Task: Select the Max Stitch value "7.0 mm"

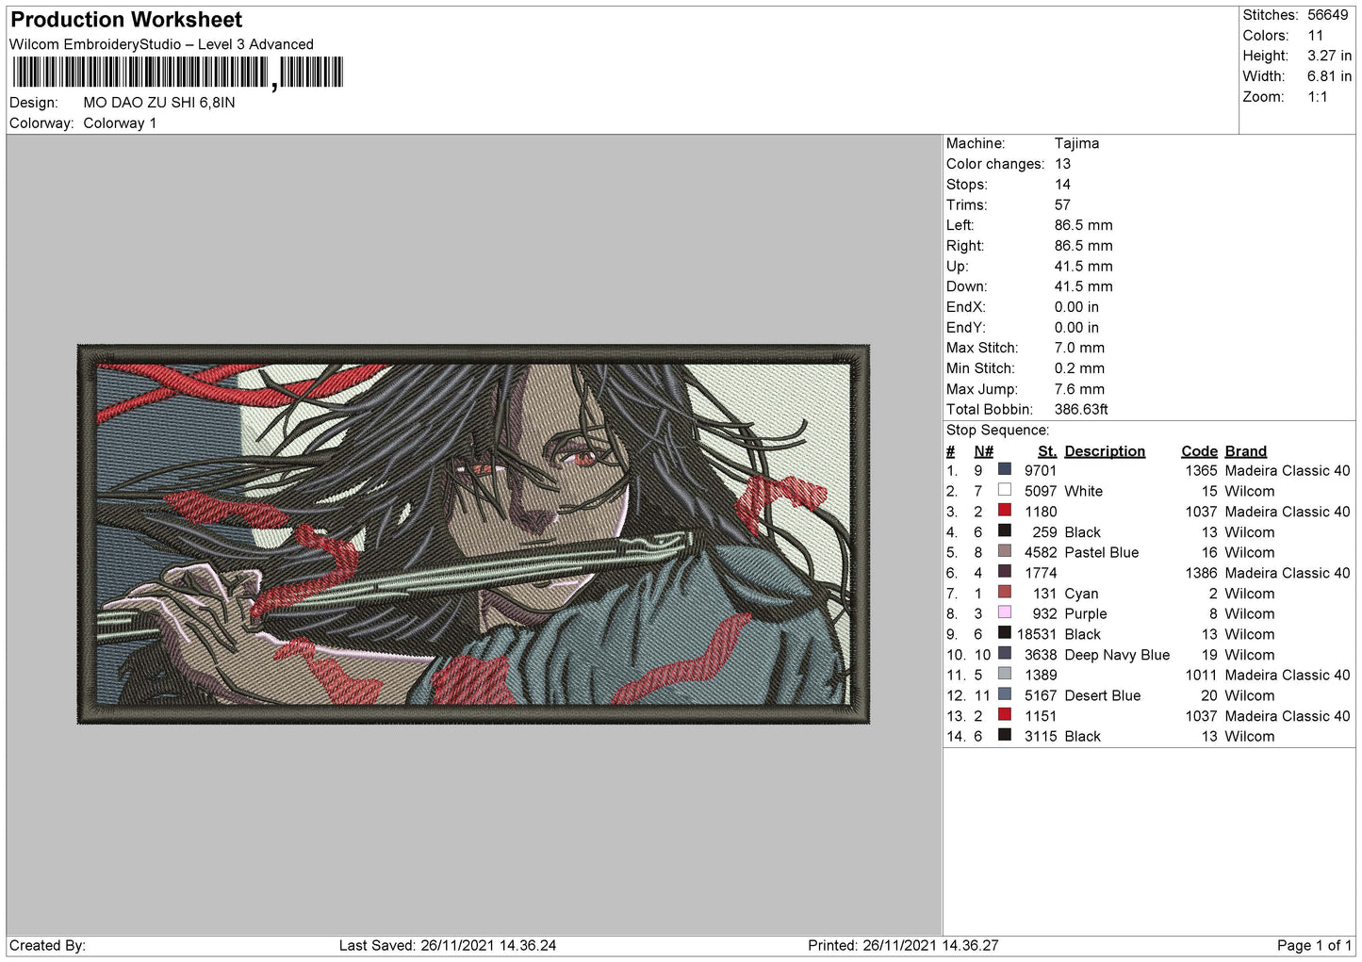Action: 1079,348
